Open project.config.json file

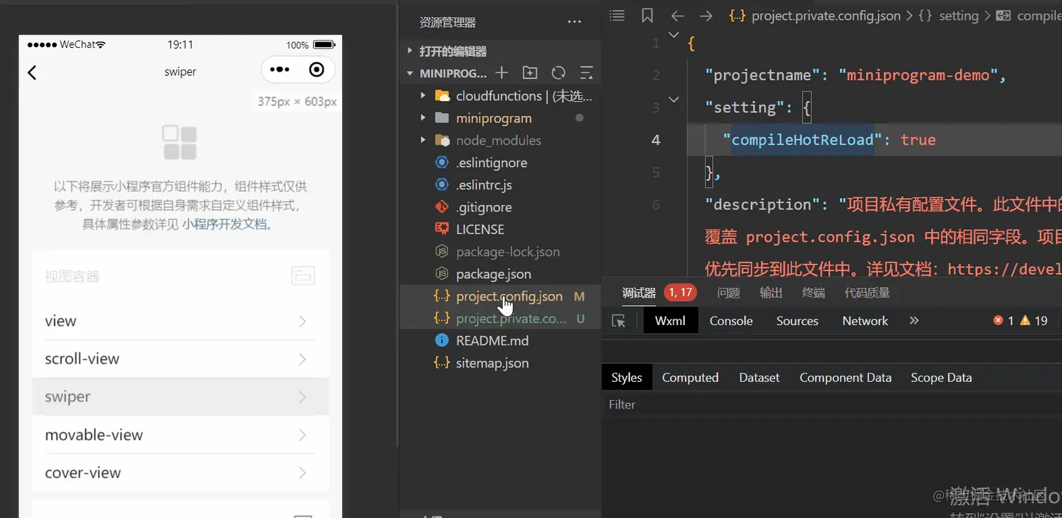(500, 296)
